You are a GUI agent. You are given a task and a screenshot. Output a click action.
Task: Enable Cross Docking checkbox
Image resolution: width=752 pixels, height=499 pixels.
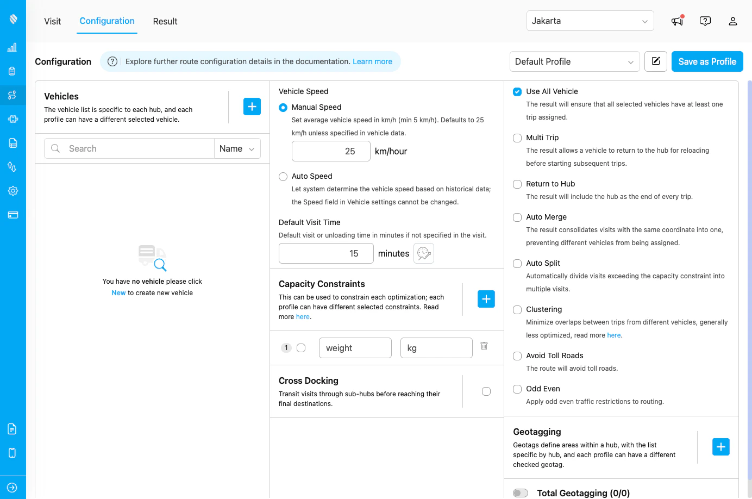coord(486,391)
